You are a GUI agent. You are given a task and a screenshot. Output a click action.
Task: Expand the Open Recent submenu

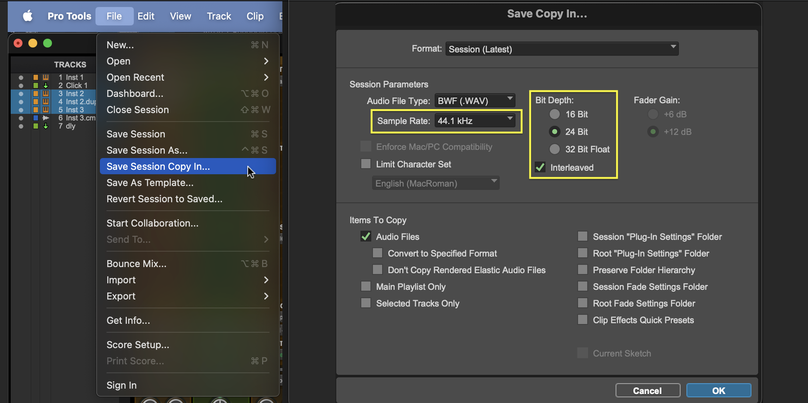(x=188, y=77)
